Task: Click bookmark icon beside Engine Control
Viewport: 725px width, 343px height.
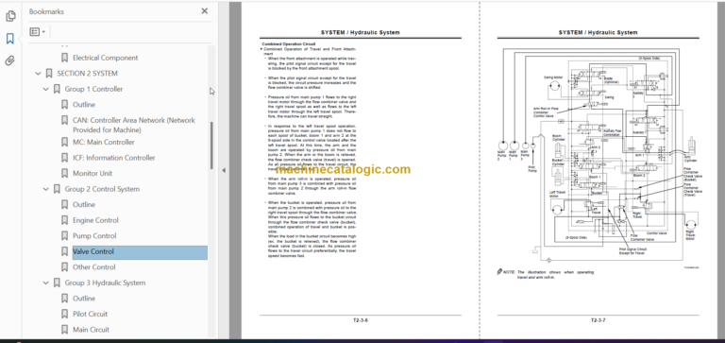Action: (65, 220)
